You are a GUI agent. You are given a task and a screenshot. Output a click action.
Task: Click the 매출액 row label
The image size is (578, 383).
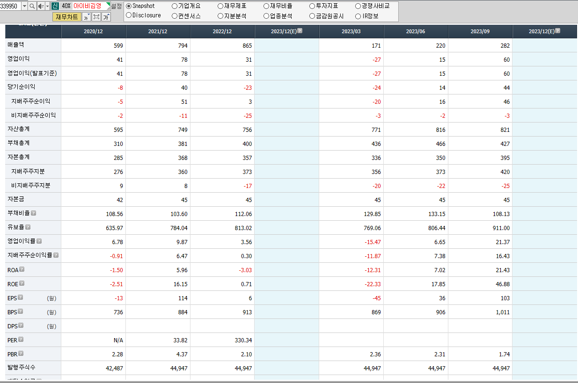tap(17, 45)
